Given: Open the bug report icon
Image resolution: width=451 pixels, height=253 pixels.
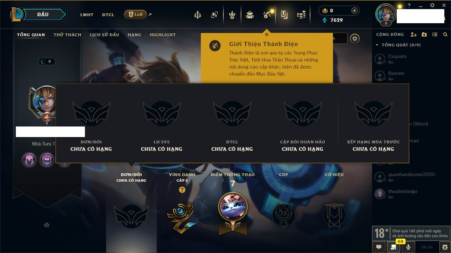Looking at the screenshot, I should pos(445,247).
